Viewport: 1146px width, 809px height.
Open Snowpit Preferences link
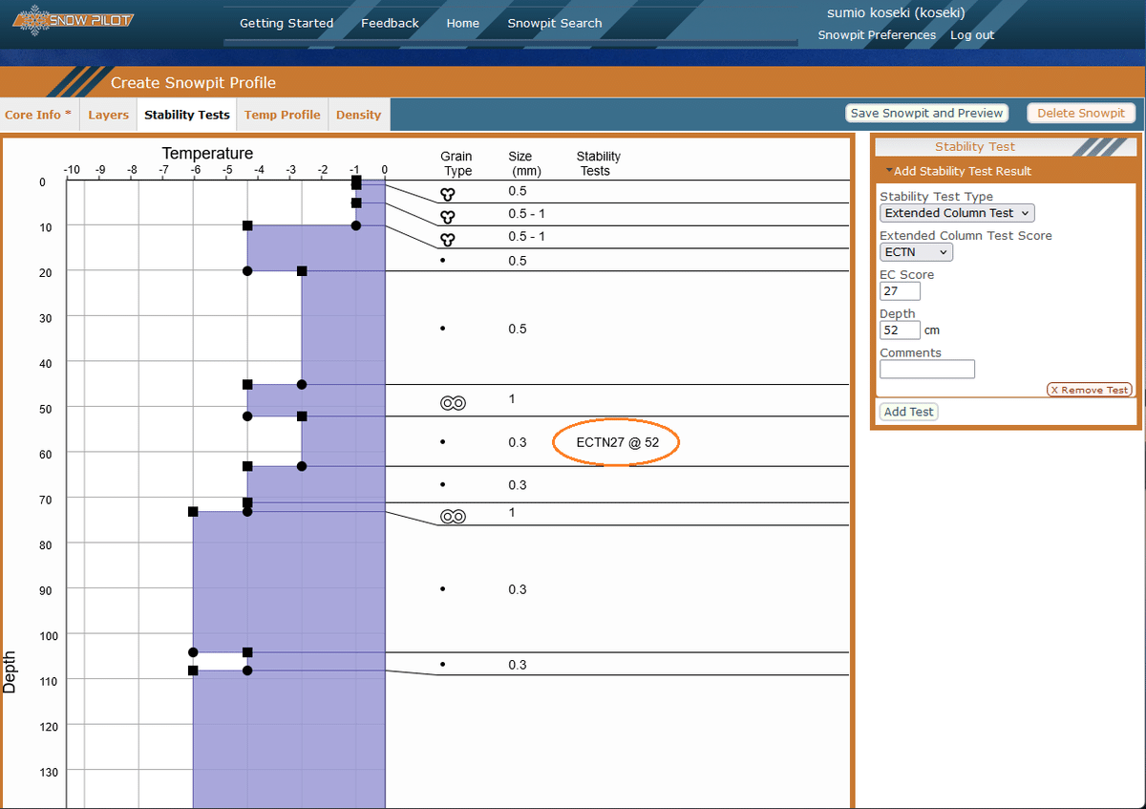pos(877,34)
